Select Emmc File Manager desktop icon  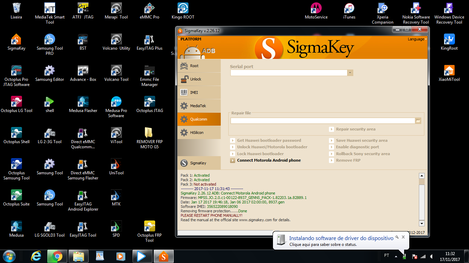point(149,75)
